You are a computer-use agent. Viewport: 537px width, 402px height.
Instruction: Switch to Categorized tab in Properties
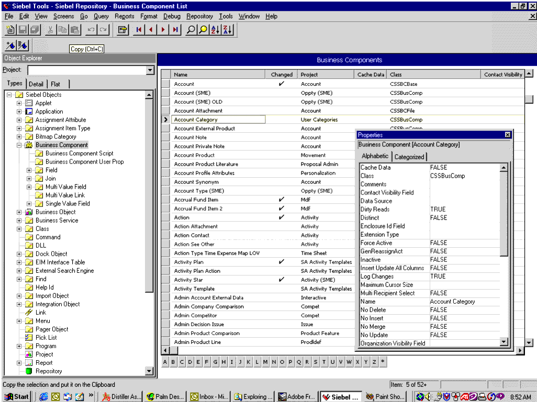coord(409,157)
